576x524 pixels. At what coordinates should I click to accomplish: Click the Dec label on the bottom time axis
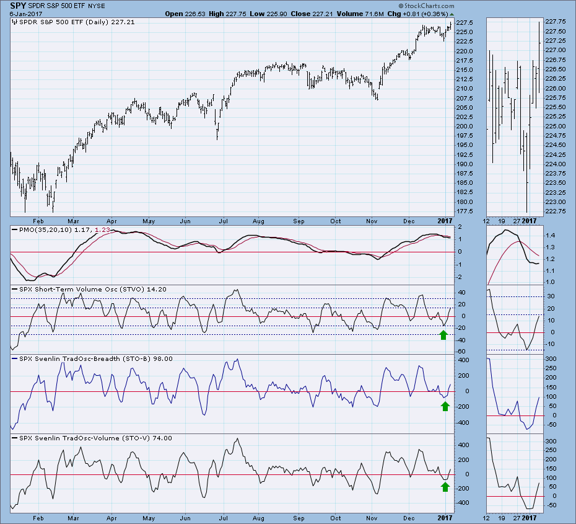coord(409,518)
